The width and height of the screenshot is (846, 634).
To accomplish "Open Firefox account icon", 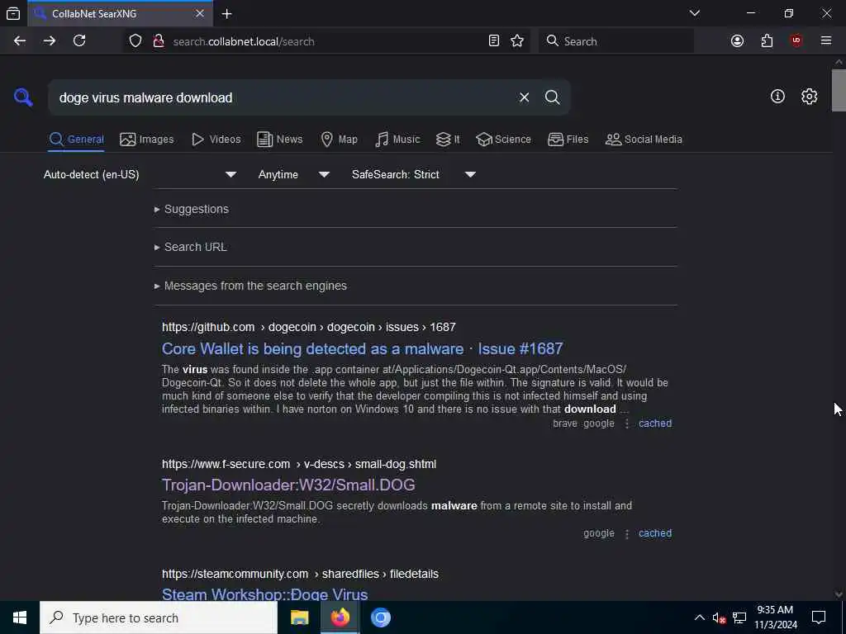I will 737,41.
